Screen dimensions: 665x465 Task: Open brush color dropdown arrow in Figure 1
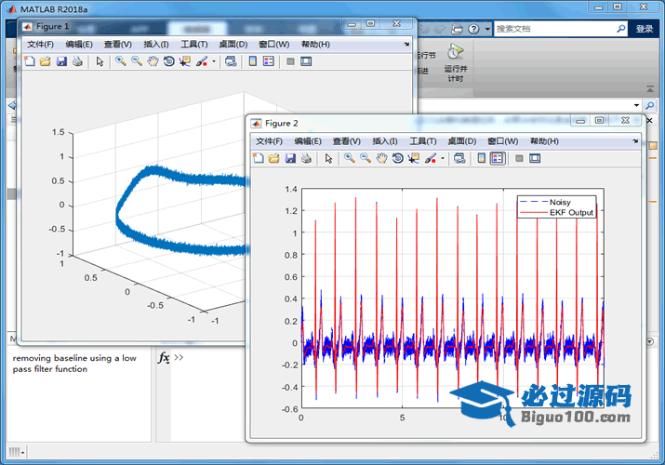pos(214,62)
